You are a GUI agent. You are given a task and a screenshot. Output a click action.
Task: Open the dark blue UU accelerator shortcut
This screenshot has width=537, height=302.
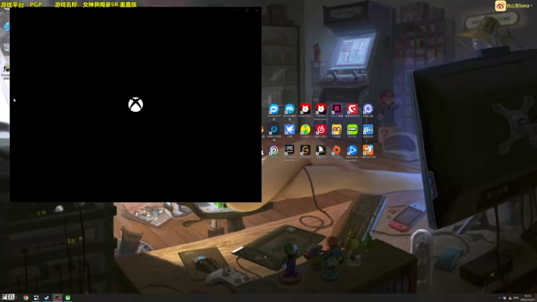tap(274, 130)
